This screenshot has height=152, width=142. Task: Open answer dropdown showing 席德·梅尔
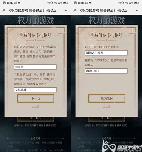tap(106, 71)
